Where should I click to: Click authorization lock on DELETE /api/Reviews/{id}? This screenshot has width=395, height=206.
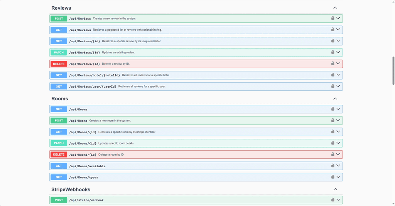tap(333, 63)
